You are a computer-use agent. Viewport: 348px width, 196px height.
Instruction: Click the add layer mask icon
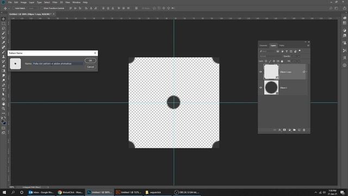(x=284, y=130)
